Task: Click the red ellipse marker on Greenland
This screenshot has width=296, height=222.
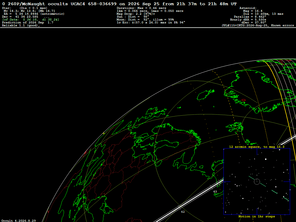Action: pyautogui.click(x=243, y=100)
